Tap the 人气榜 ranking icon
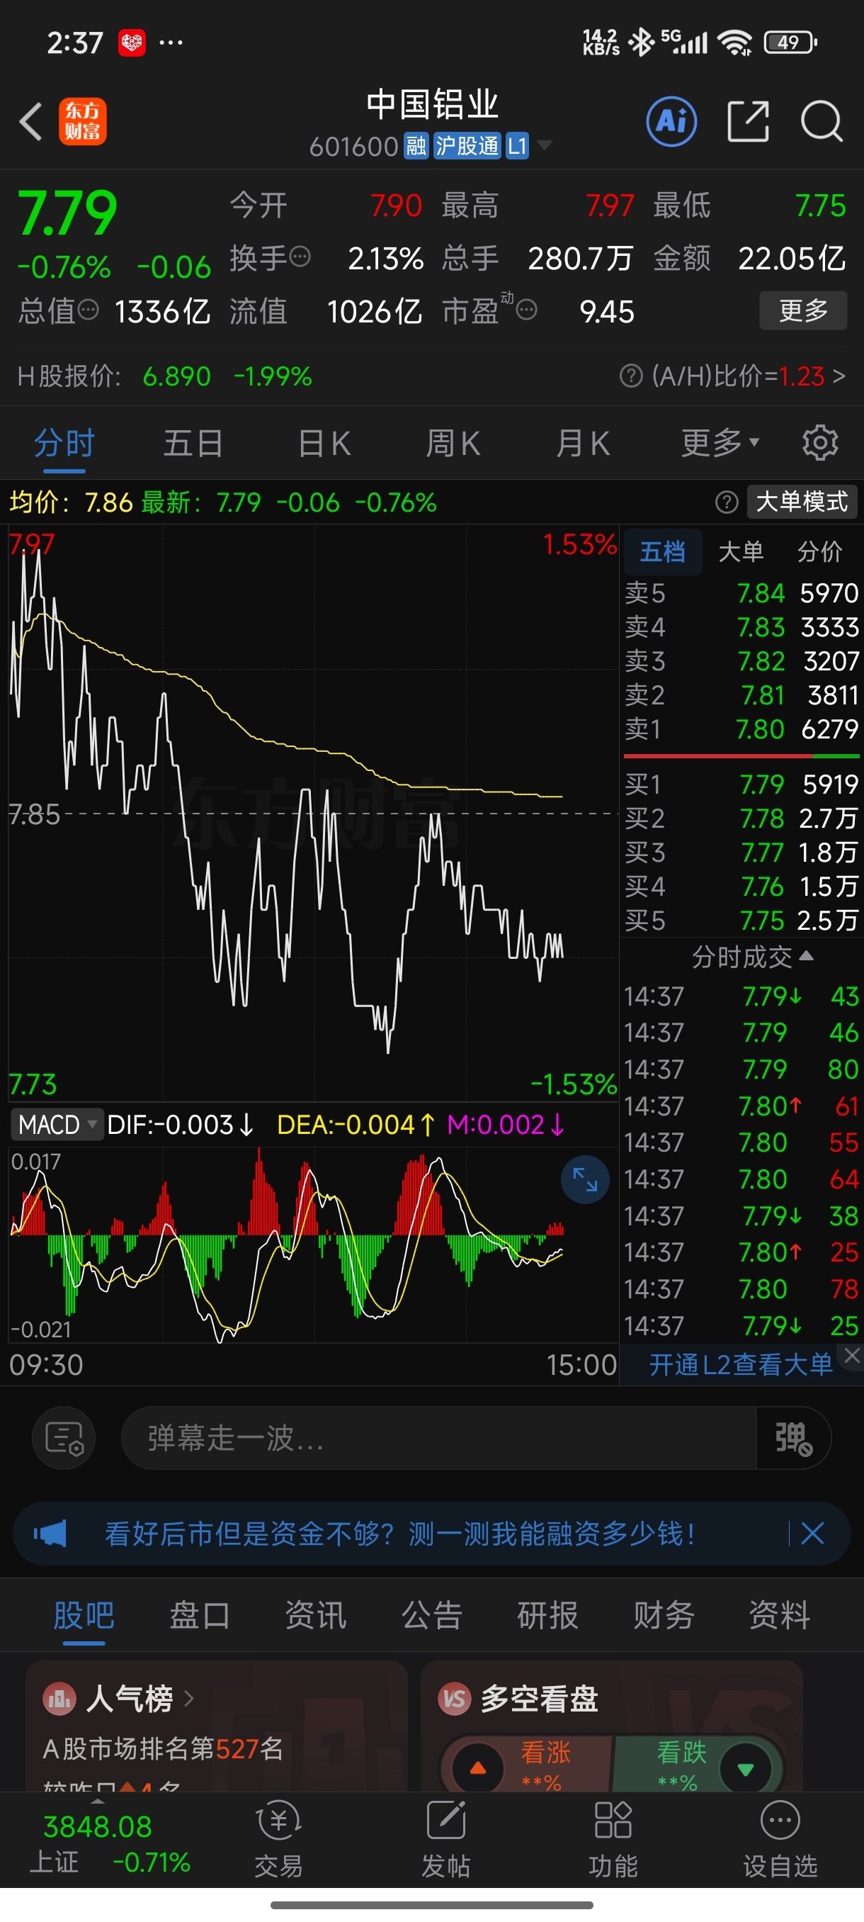The width and height of the screenshot is (864, 1922). point(59,1699)
